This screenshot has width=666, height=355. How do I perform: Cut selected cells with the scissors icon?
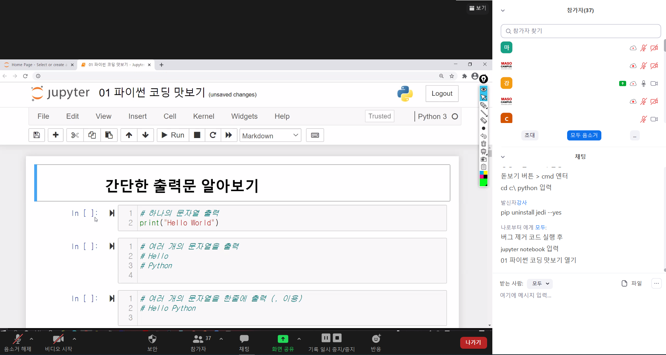pos(75,135)
